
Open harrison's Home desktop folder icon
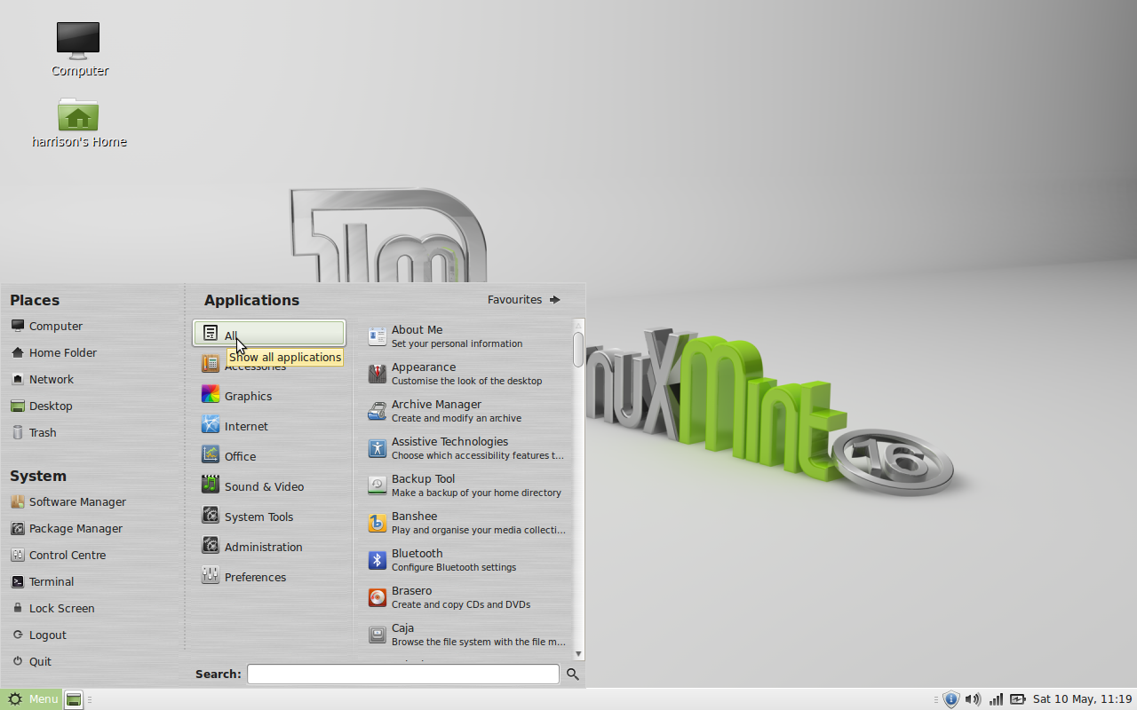(78, 114)
